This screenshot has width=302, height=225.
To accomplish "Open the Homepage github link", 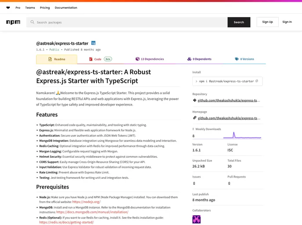I will pos(229,118).
